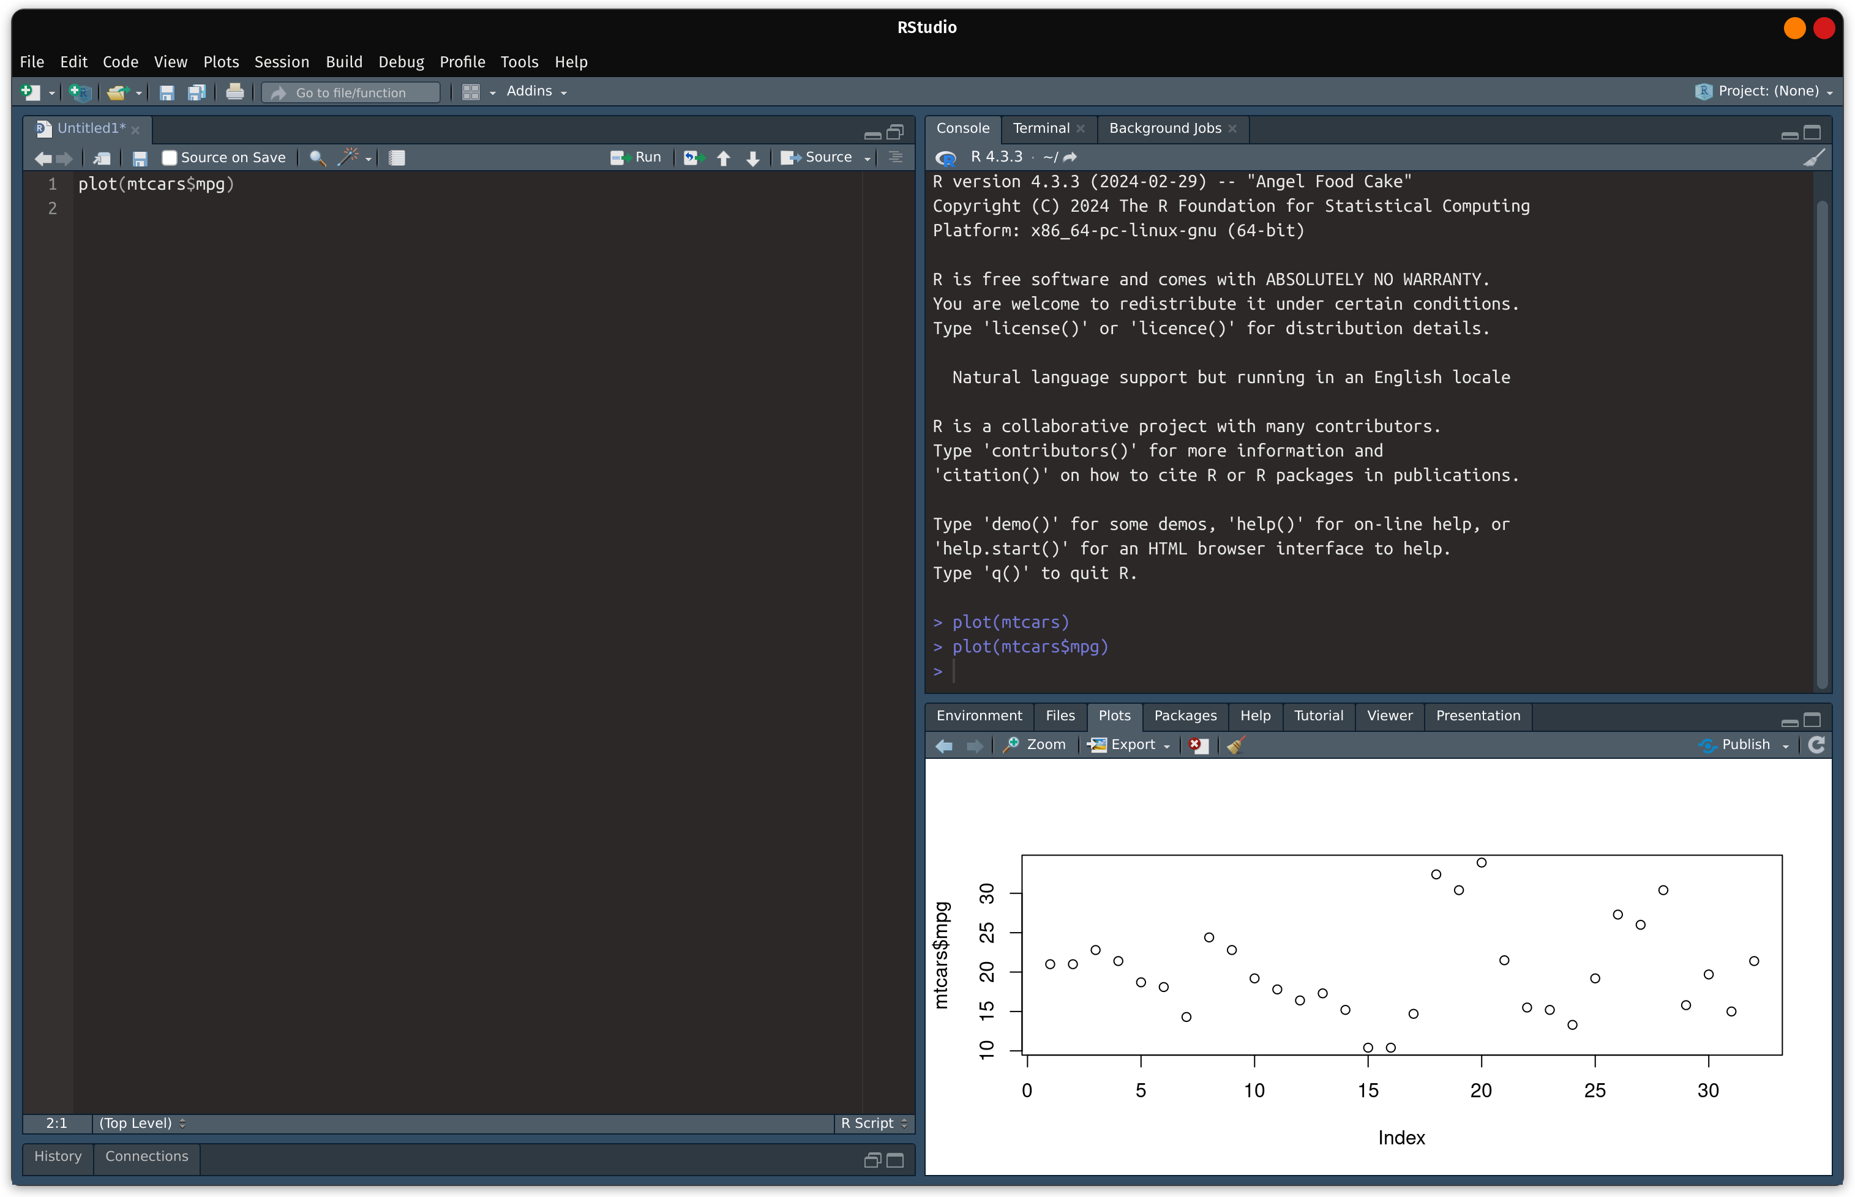Remove the current plot with the red X
Viewport: 1855px width, 1197px height.
pyautogui.click(x=1197, y=745)
